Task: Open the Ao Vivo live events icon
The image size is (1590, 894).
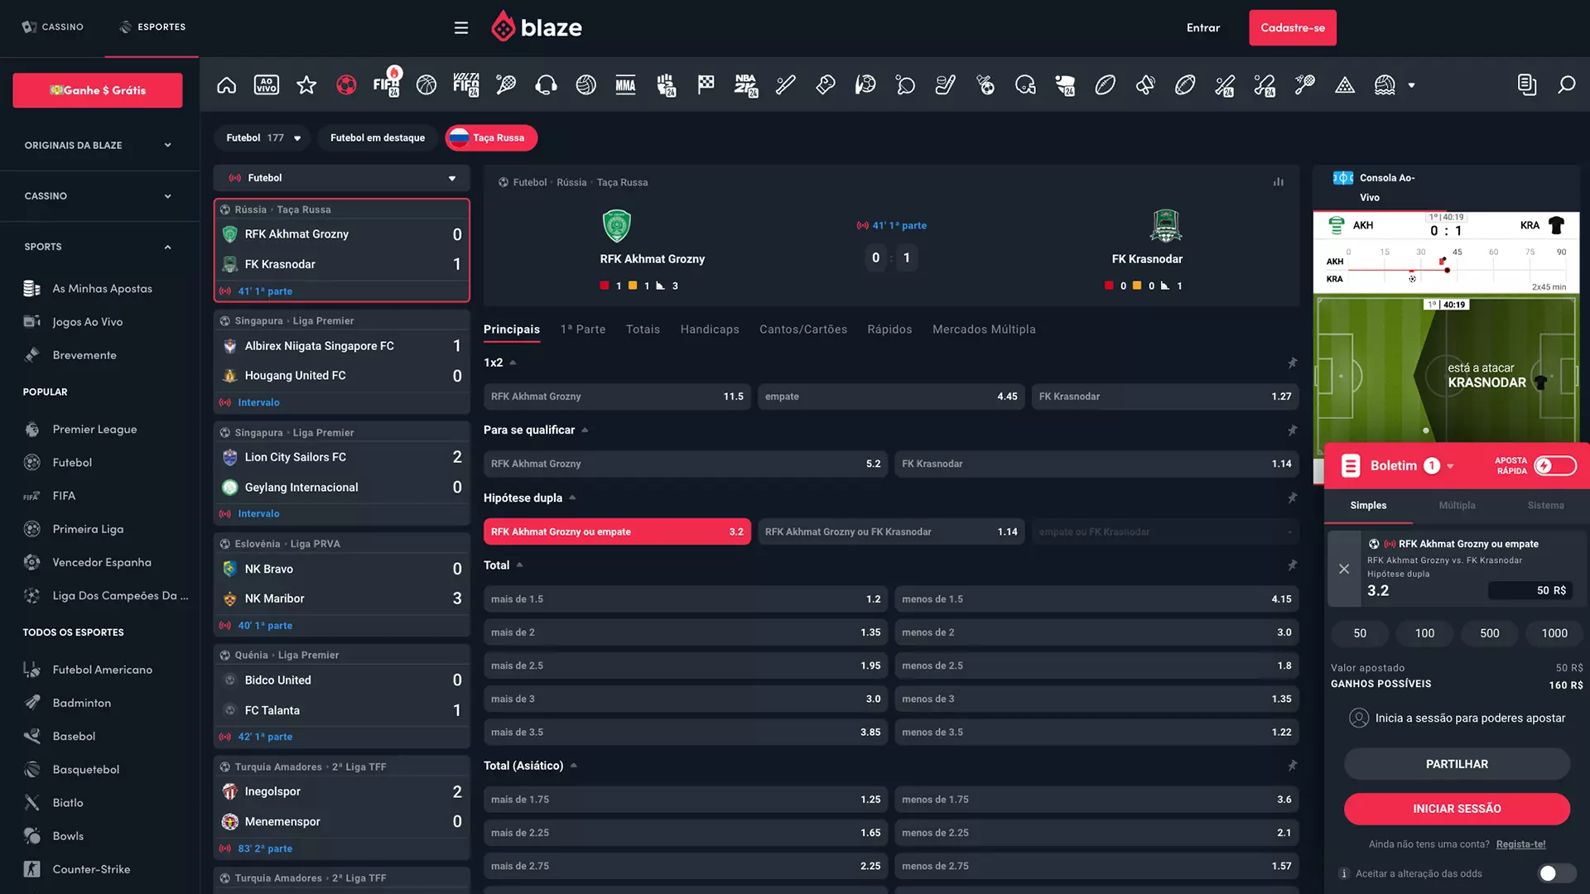Action: click(x=266, y=84)
